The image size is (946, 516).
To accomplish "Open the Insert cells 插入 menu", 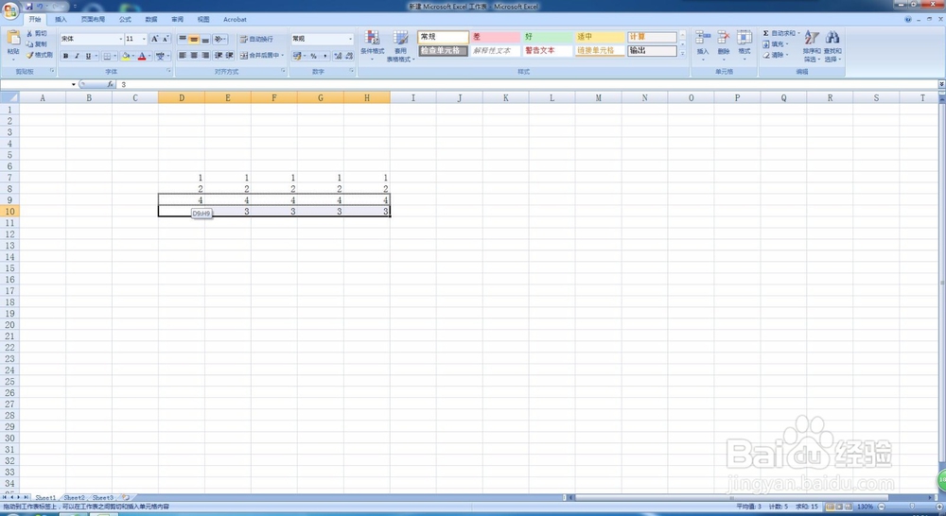I will tap(702, 44).
